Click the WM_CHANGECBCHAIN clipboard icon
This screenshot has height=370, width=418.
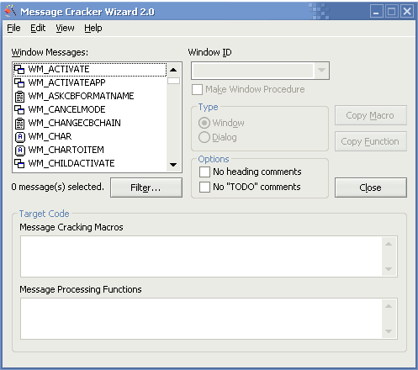(19, 123)
